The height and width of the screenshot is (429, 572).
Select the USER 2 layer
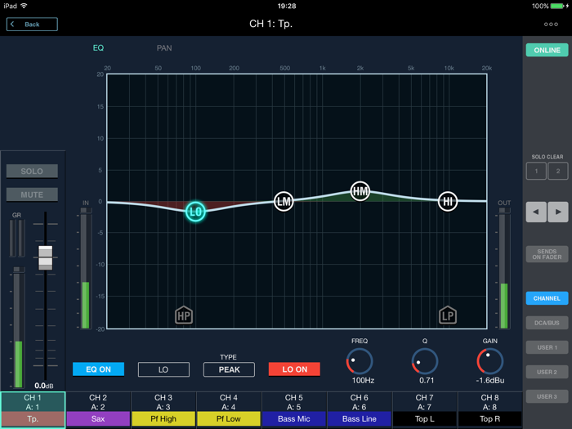point(547,372)
